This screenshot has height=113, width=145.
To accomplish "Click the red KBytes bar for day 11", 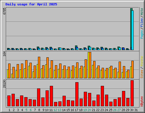I will pos(51,96).
